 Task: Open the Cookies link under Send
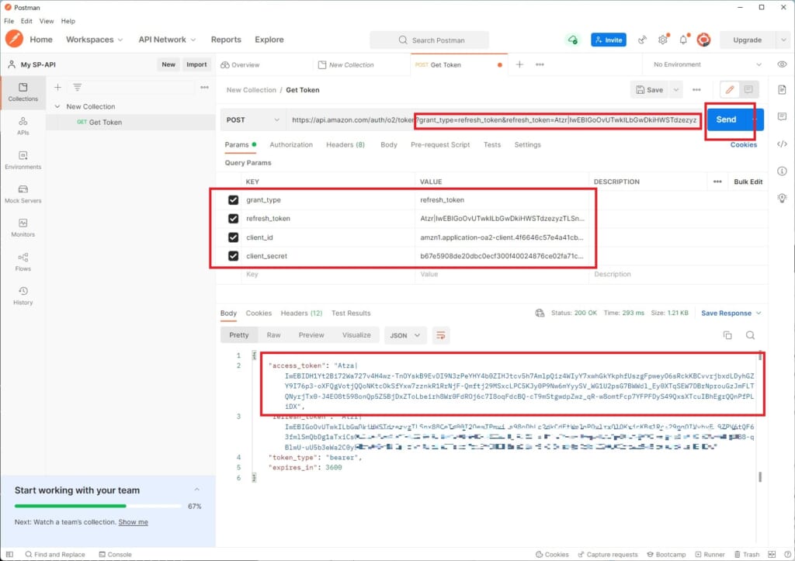pos(743,144)
